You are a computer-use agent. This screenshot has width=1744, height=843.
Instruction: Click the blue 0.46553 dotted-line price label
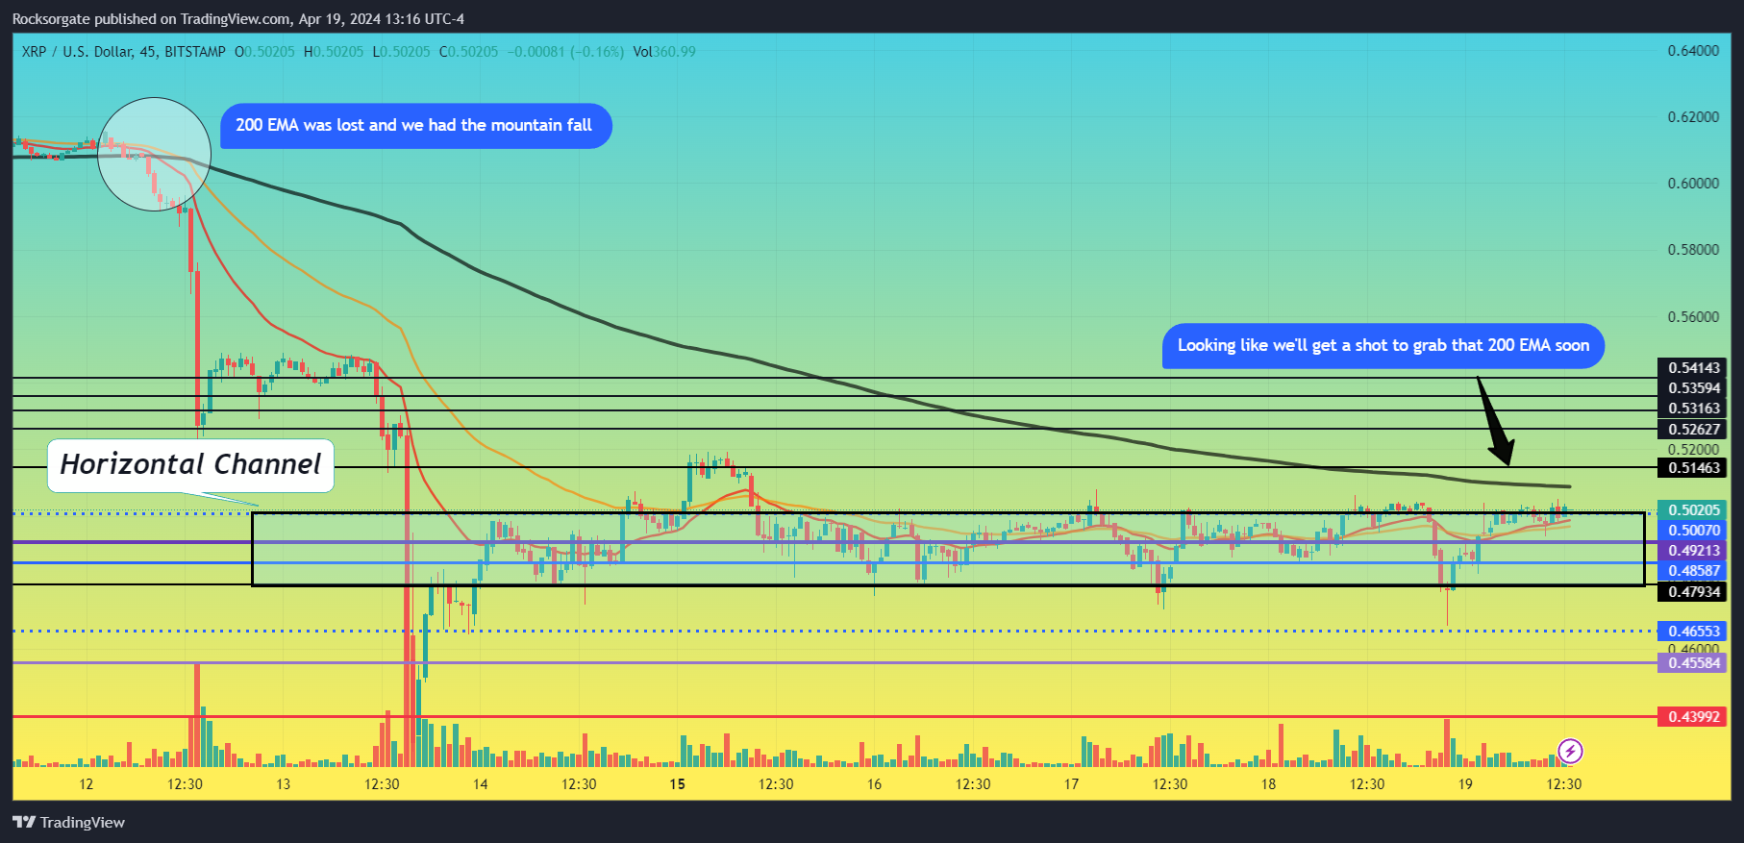click(x=1692, y=632)
